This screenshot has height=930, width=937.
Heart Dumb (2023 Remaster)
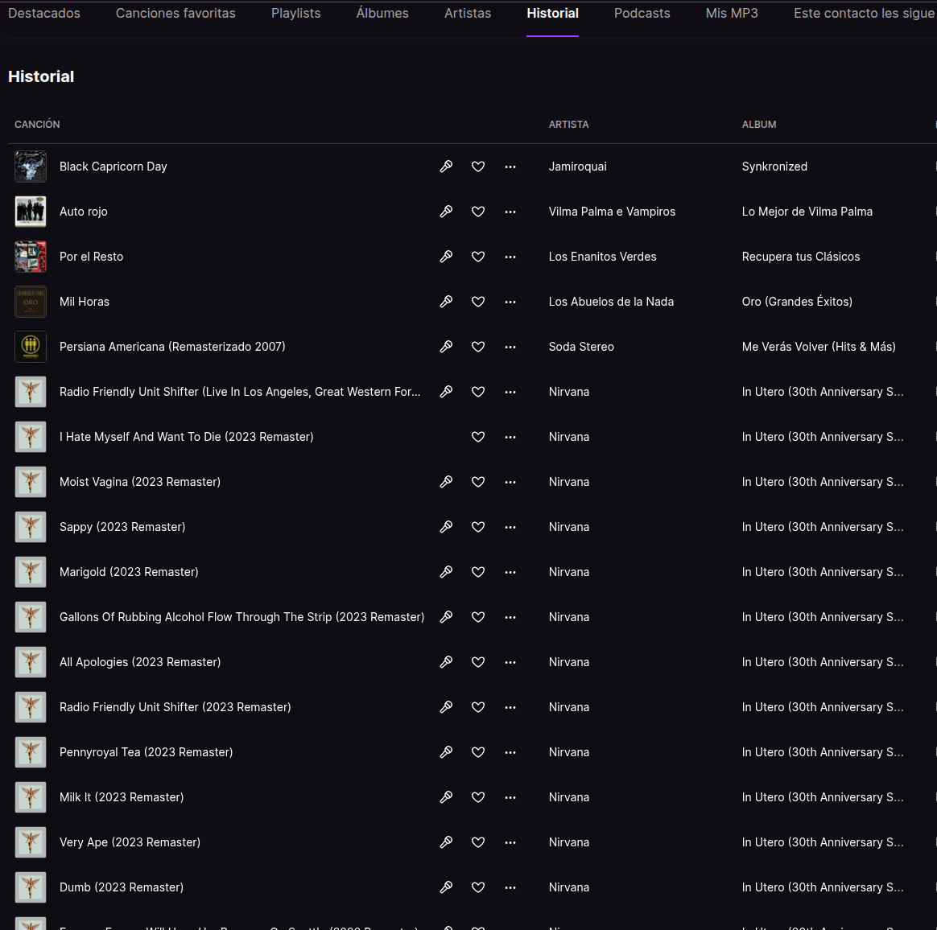(478, 887)
